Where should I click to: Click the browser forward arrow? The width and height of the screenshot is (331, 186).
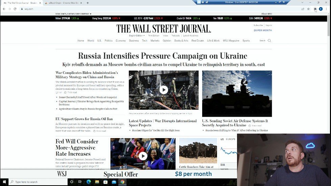[9, 9]
